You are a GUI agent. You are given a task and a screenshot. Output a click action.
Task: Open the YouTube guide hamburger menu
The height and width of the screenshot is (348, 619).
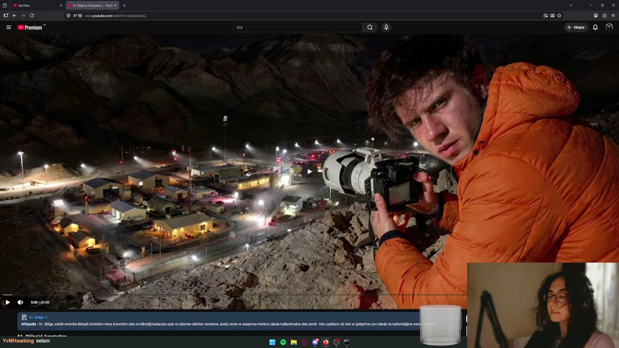(x=8, y=28)
